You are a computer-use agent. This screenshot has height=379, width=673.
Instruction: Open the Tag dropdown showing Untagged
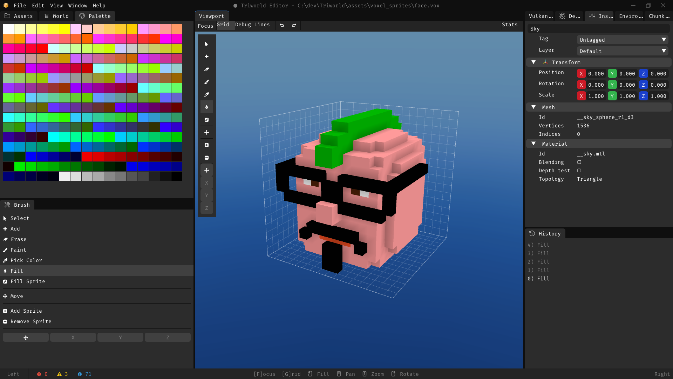point(622,40)
